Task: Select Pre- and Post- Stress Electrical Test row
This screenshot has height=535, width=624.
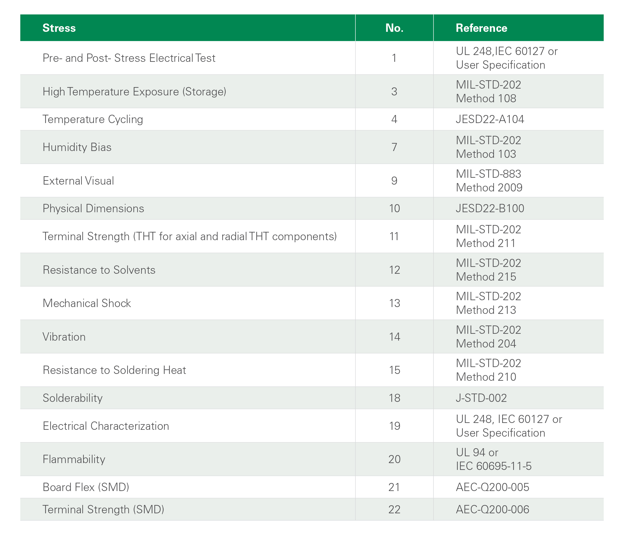Action: (x=129, y=58)
